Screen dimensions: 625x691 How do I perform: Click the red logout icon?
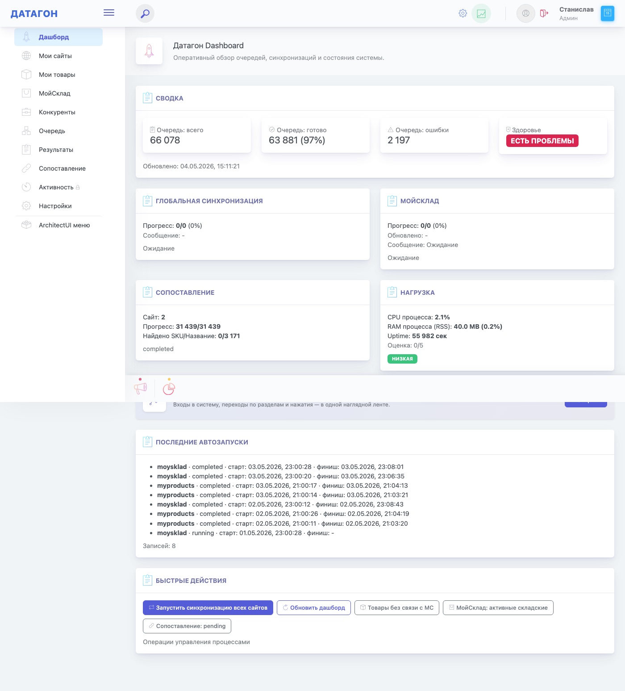click(x=544, y=13)
